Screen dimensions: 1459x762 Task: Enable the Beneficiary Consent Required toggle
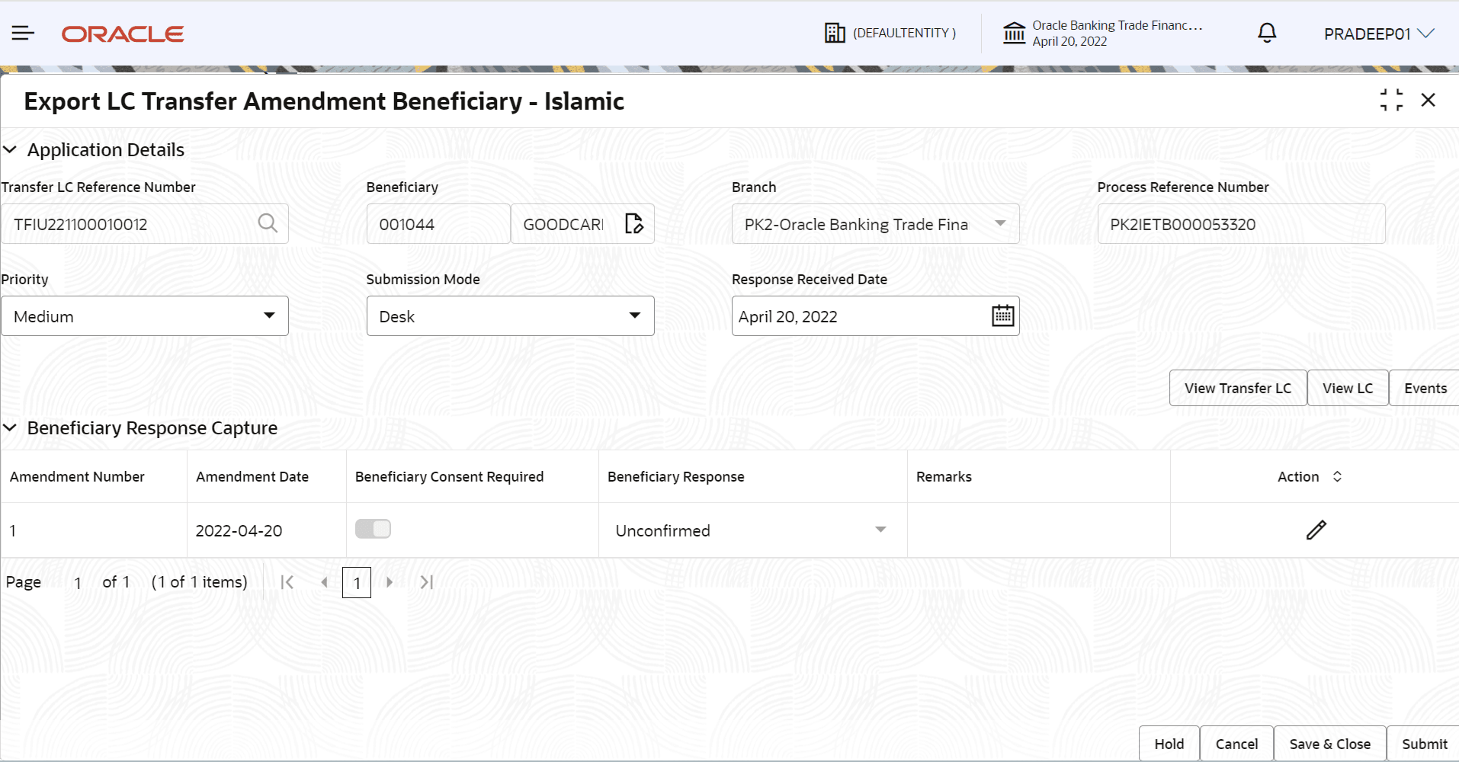click(x=373, y=528)
